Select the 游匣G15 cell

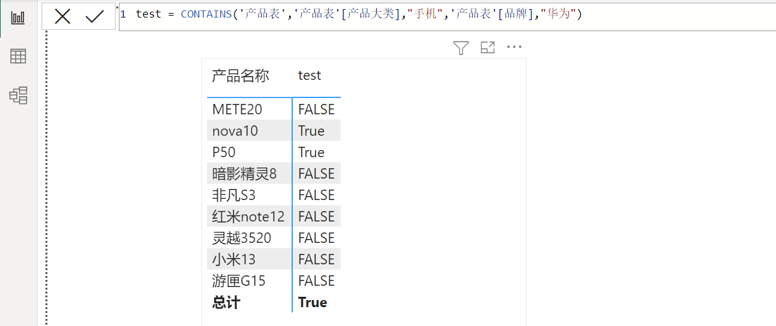click(250, 281)
